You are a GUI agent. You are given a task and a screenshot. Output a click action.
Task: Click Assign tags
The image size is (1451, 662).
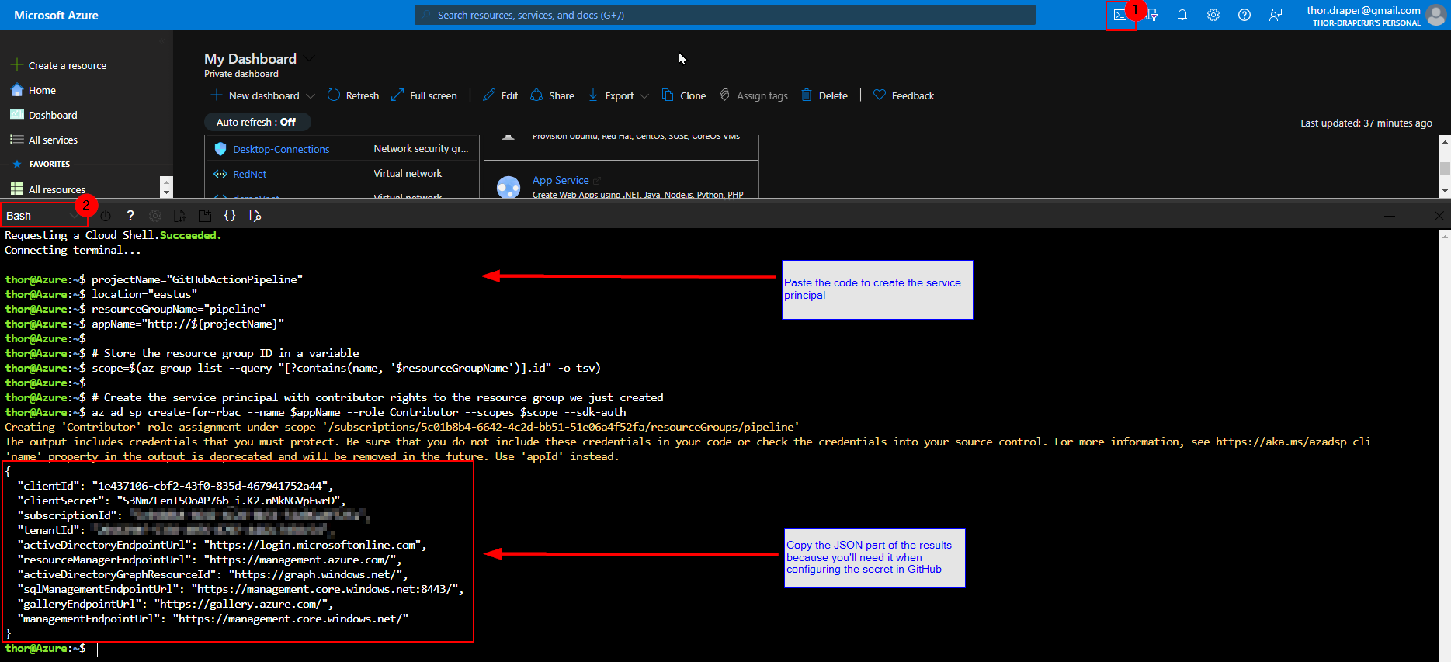coord(753,95)
